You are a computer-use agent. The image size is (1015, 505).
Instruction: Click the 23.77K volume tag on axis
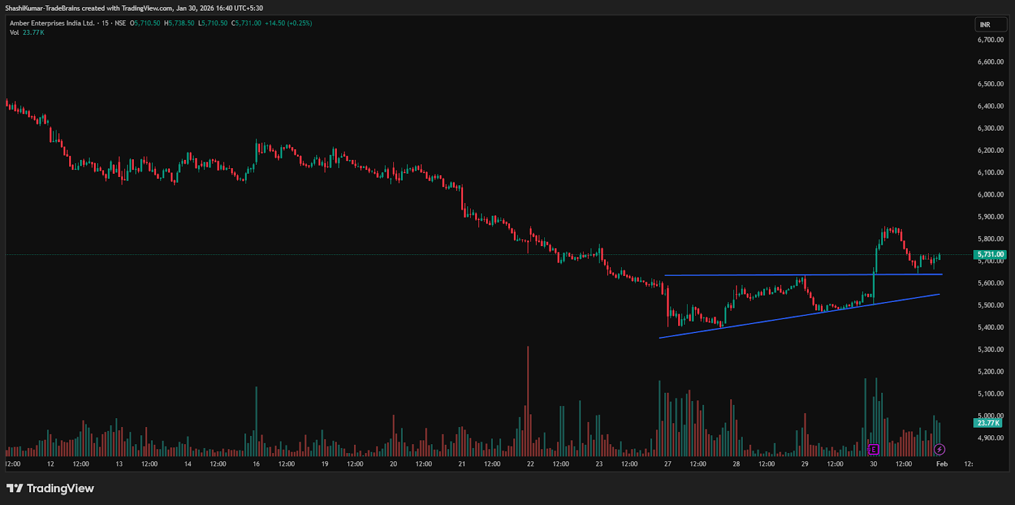point(988,423)
